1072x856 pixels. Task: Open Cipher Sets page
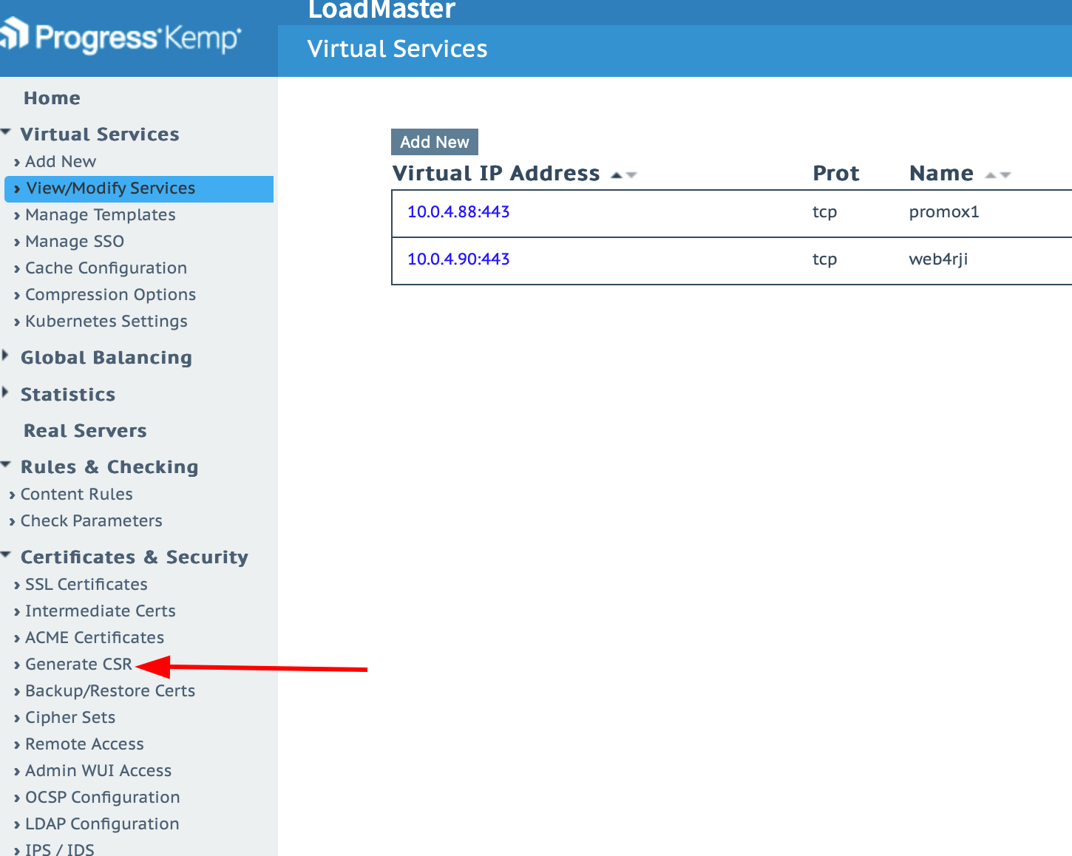(70, 718)
